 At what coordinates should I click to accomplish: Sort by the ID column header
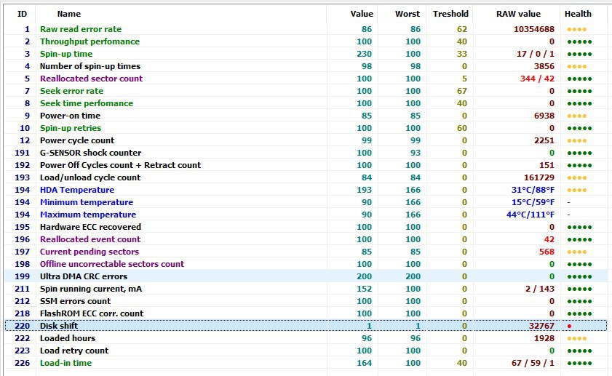pos(22,14)
